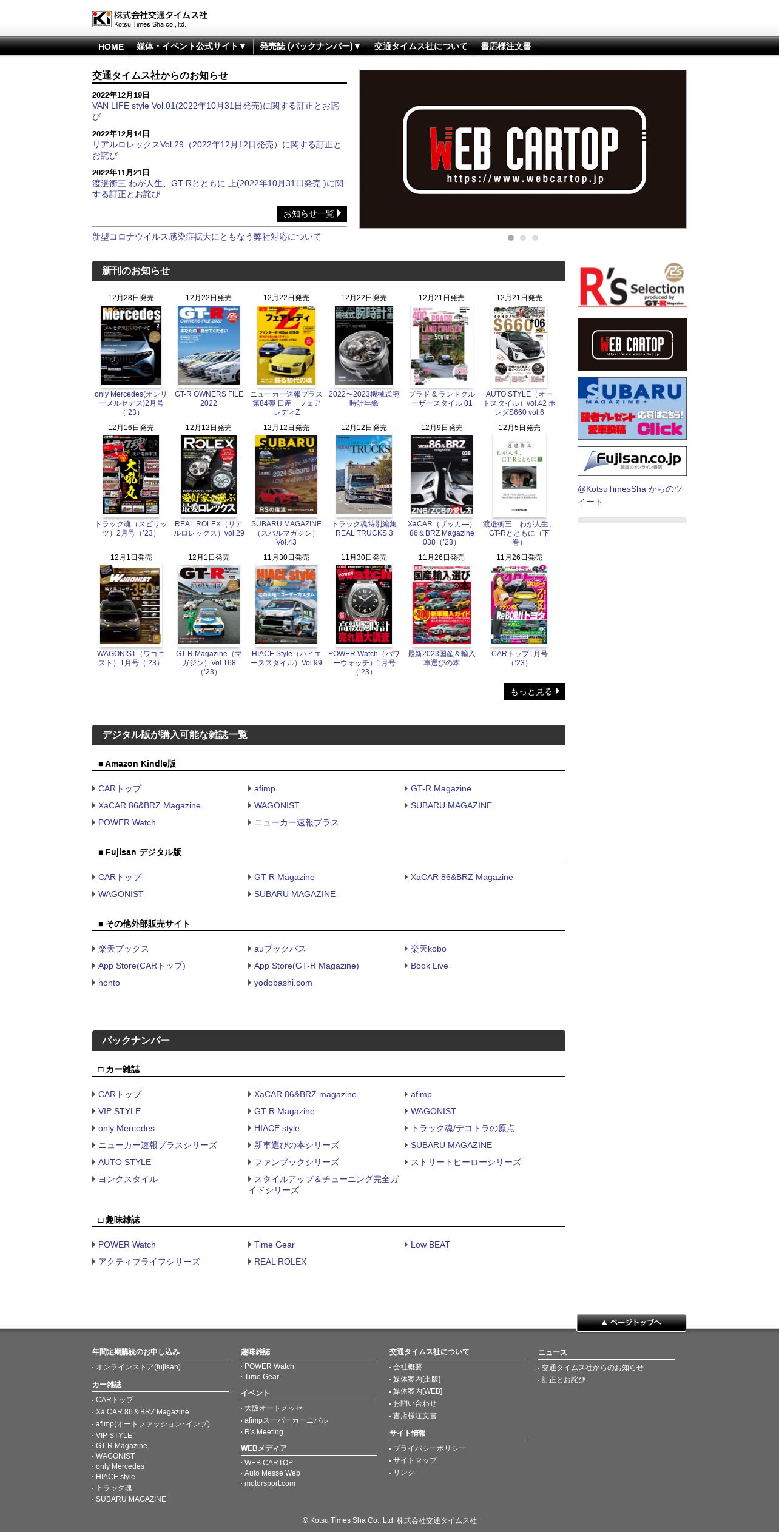Open サイトマップ footer link
This screenshot has height=1532, width=779.
click(x=415, y=1460)
